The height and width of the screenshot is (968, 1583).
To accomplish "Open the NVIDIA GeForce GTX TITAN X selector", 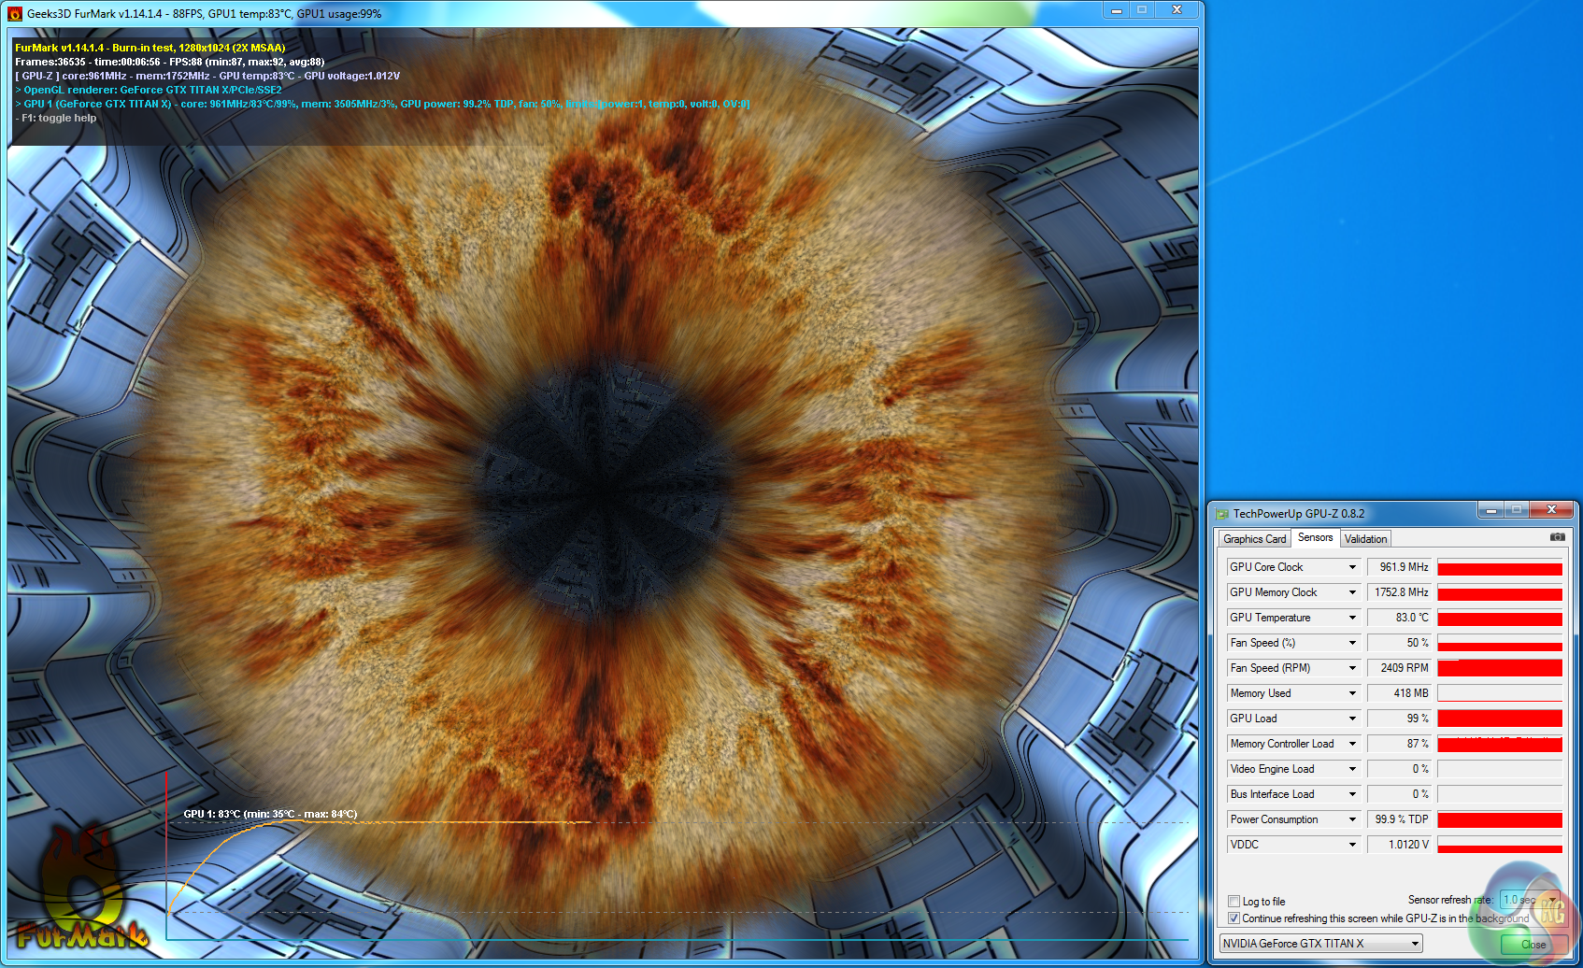I will [1320, 944].
